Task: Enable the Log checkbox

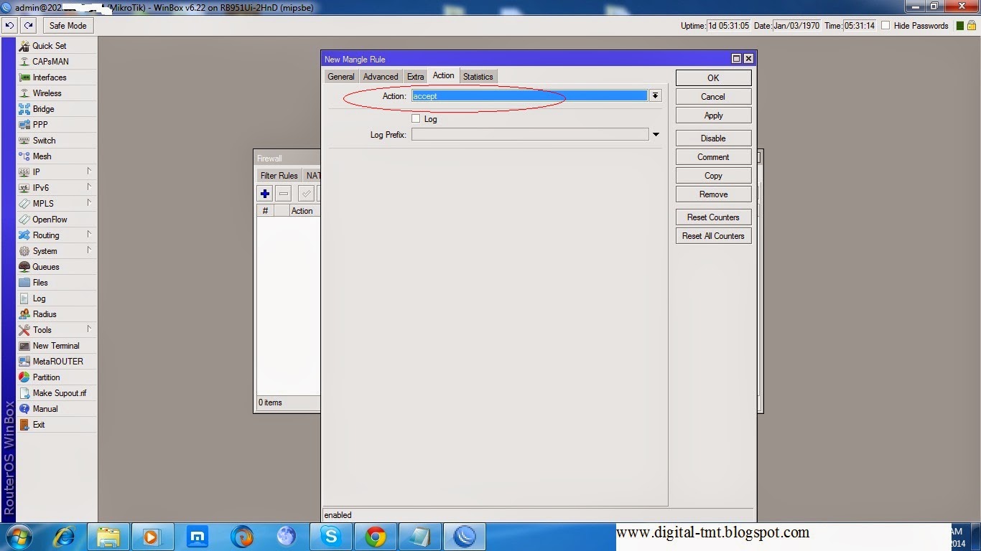Action: coord(416,119)
